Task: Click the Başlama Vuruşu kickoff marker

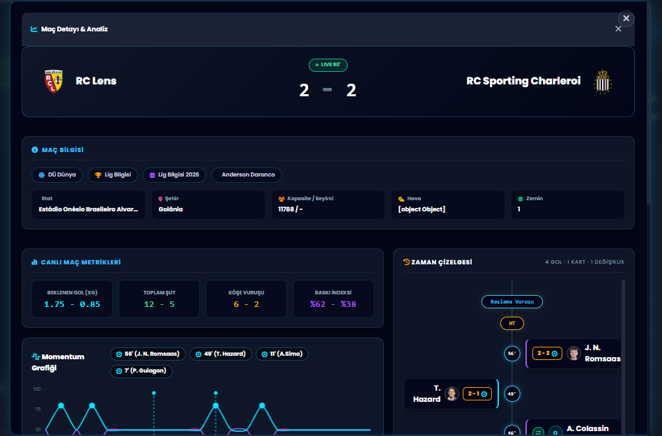Action: (512, 301)
